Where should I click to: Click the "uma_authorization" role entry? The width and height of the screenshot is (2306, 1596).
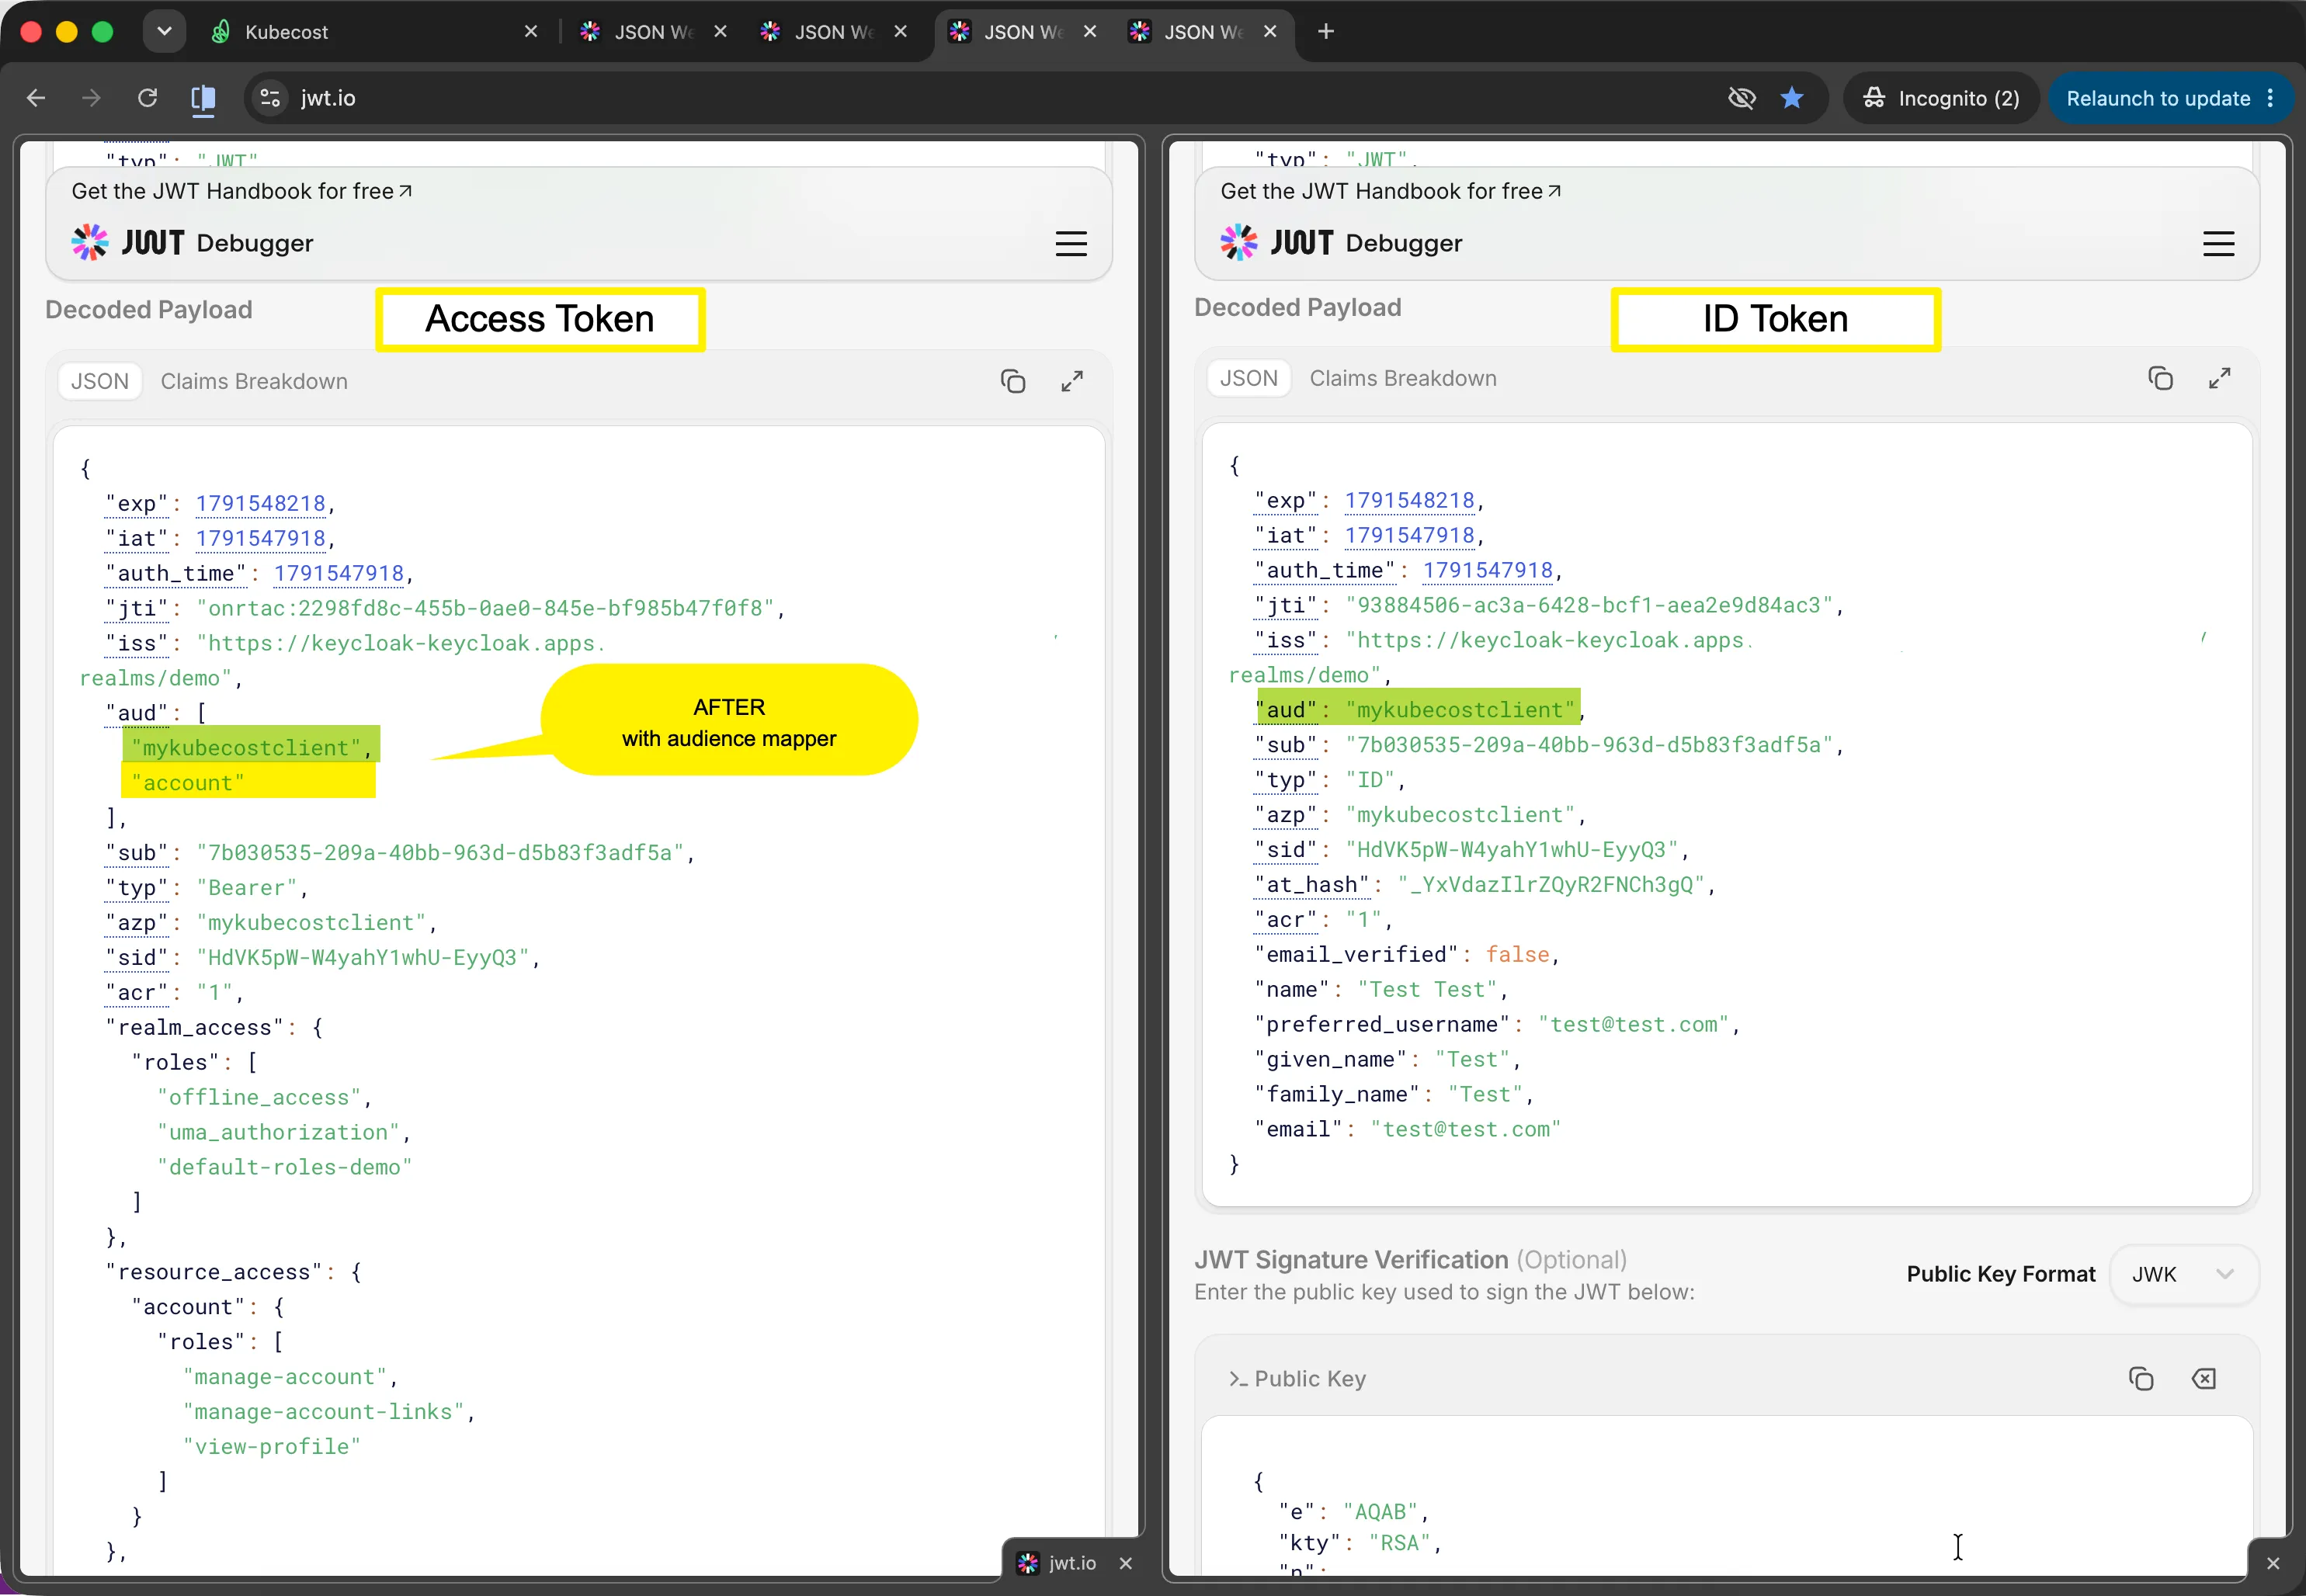278,1132
